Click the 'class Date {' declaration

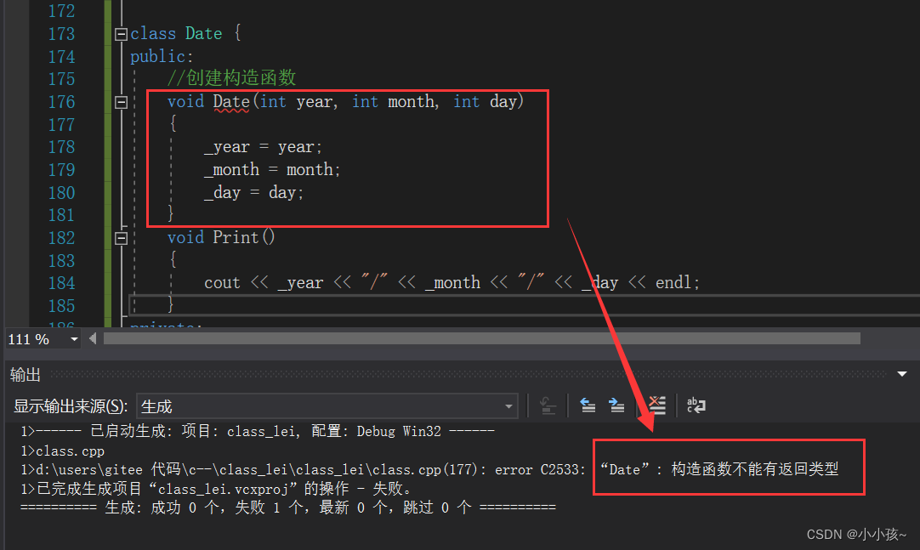tap(185, 33)
